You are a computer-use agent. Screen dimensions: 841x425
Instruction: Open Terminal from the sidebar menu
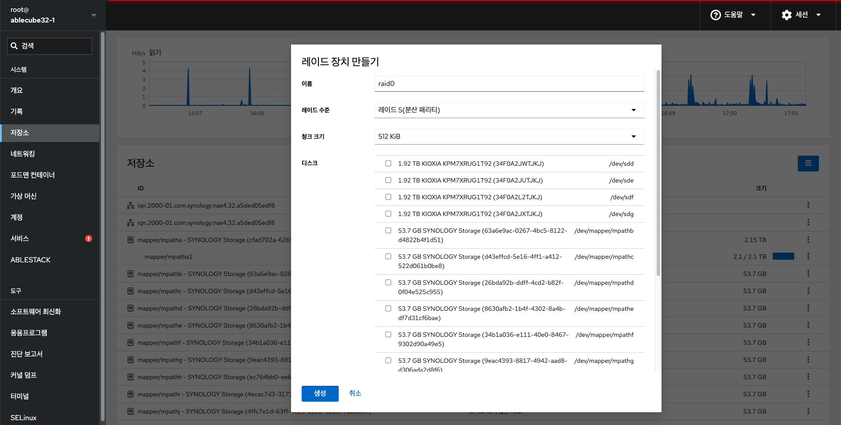pyautogui.click(x=20, y=396)
